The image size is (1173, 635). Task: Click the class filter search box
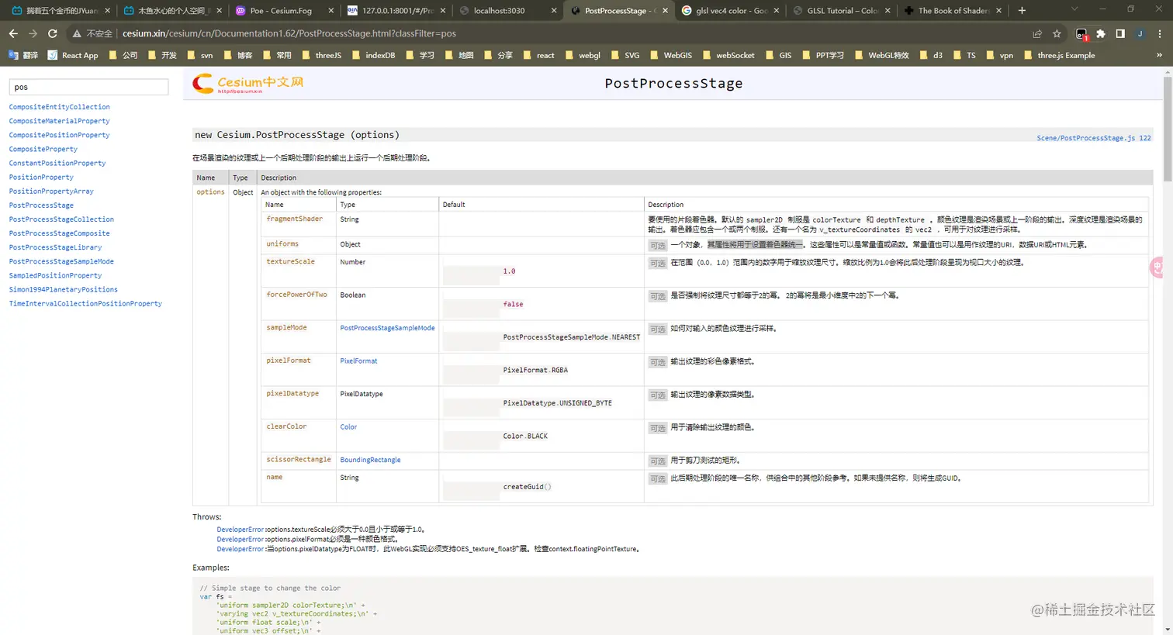pos(88,87)
